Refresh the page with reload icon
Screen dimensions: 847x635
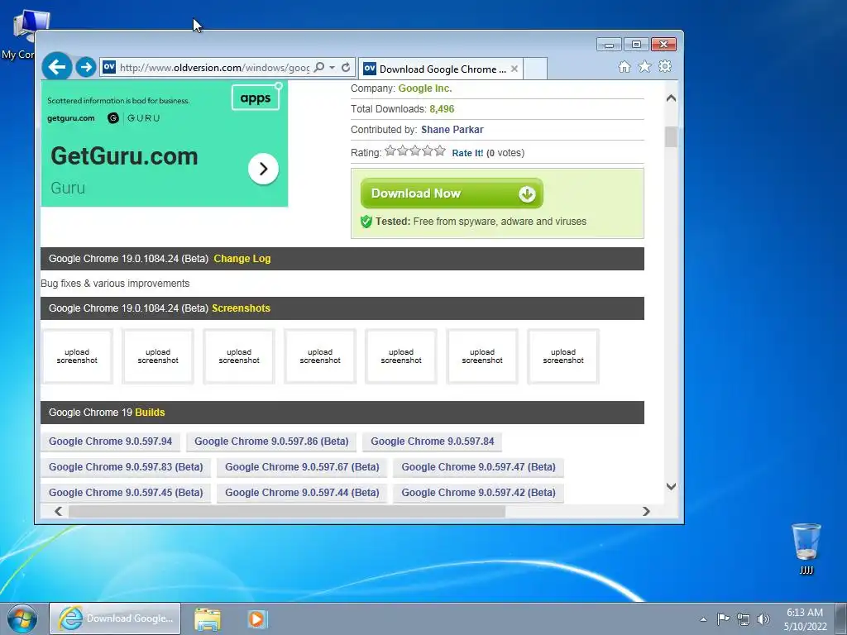[346, 68]
